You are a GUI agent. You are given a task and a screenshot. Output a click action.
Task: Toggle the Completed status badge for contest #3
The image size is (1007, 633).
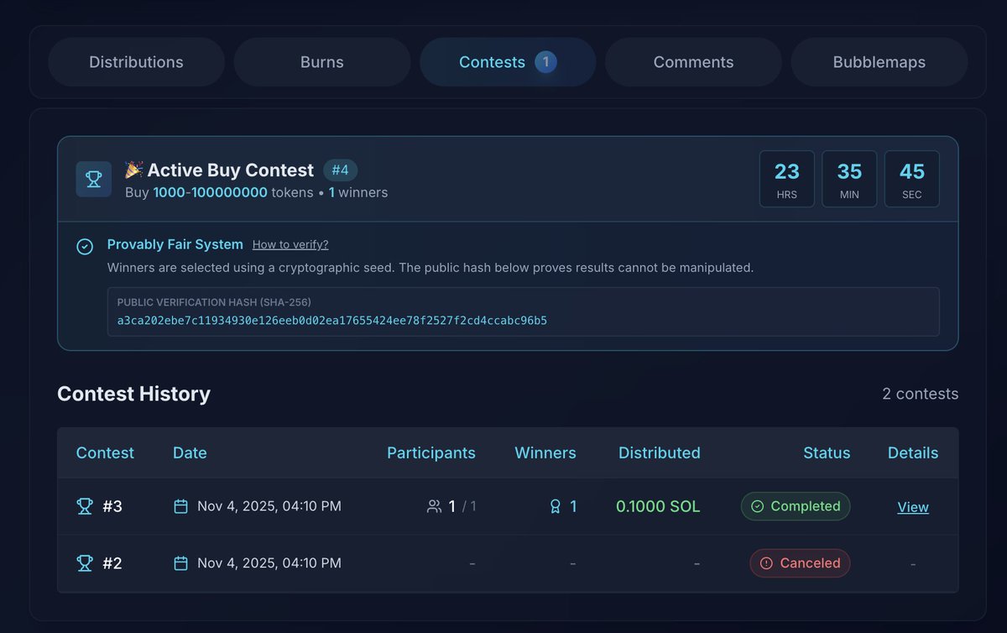tap(795, 506)
